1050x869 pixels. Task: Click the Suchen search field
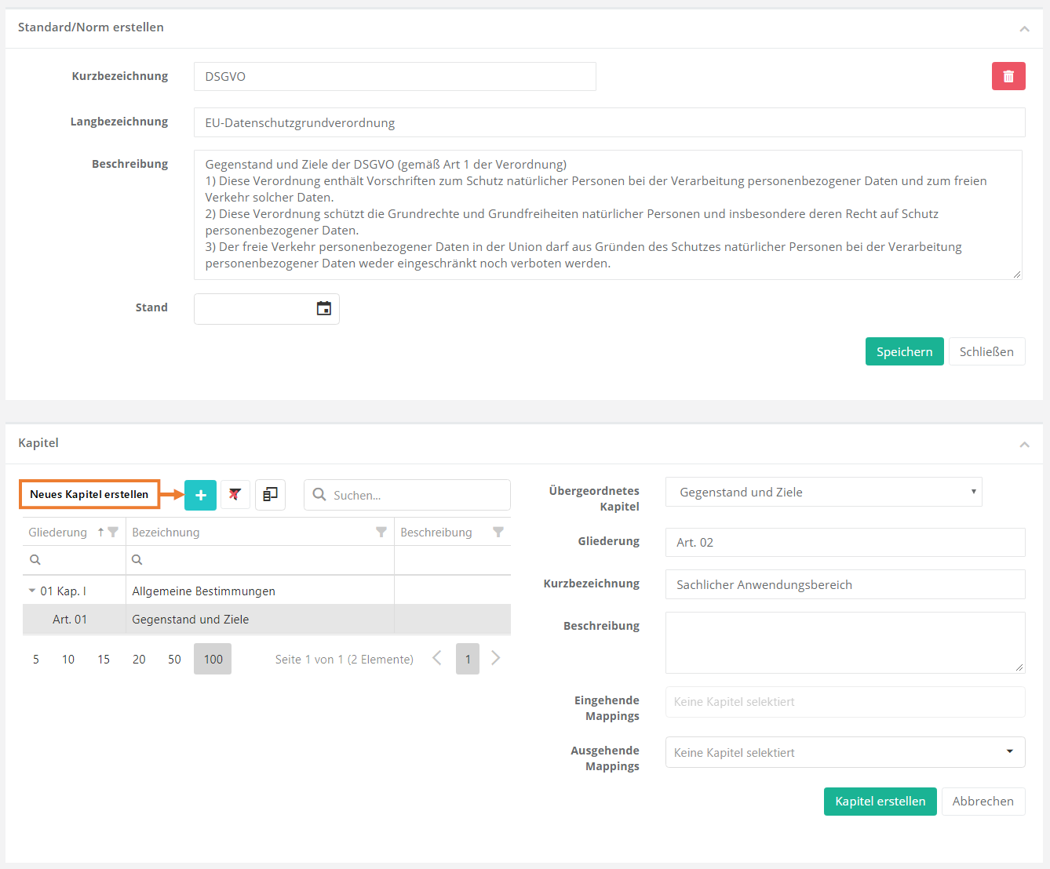point(416,495)
